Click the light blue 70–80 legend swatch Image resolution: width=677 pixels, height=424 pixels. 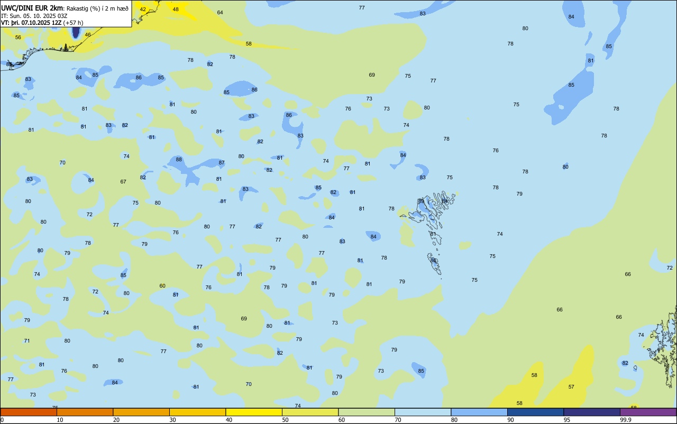click(423, 412)
